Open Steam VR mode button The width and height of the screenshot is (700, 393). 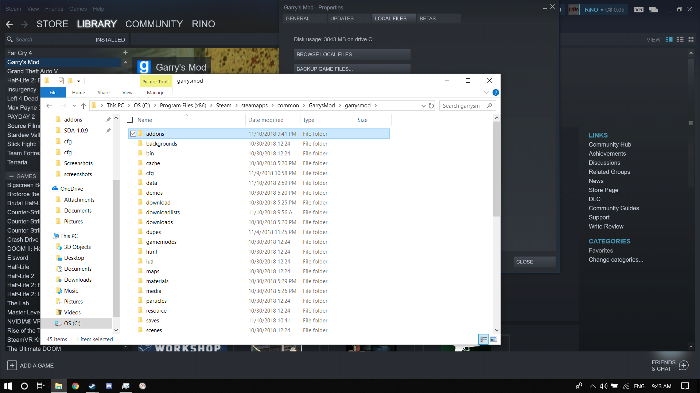pyautogui.click(x=639, y=10)
